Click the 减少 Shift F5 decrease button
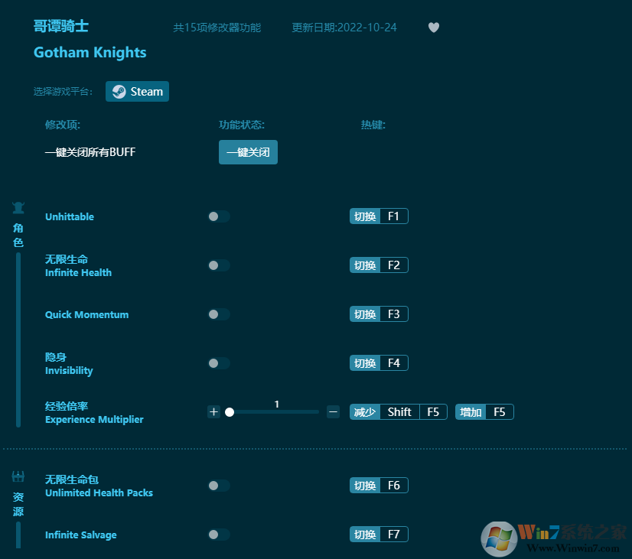The height and width of the screenshot is (559, 632). point(398,411)
